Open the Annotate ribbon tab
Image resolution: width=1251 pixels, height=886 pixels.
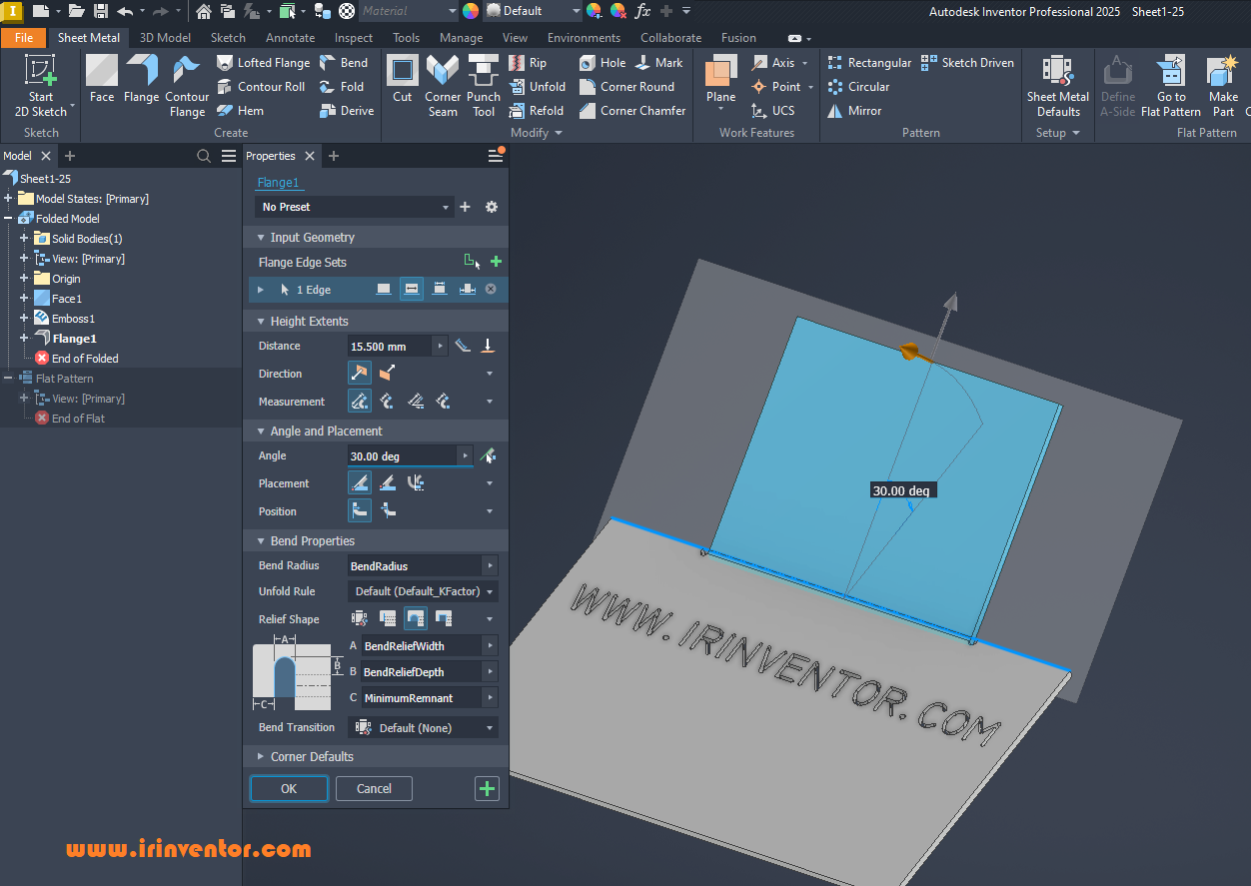290,37
